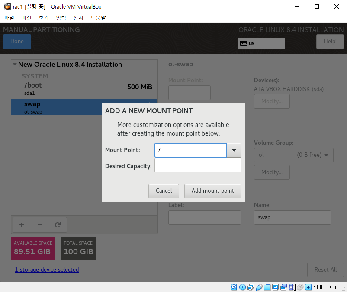Click the Reset All button
Viewport: 347px width, 292px height.
[325, 270]
